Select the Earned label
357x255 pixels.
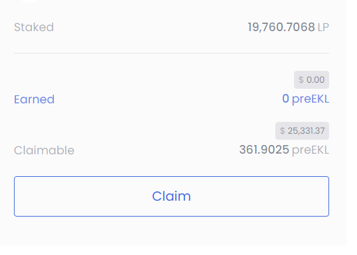pyautogui.click(x=34, y=99)
